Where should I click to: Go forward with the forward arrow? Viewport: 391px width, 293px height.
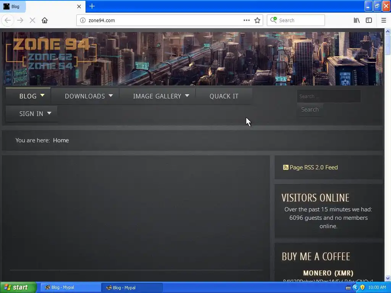coord(21,21)
